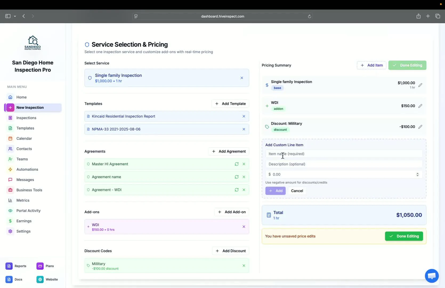Open Docs shortcut

[x=14, y=279]
